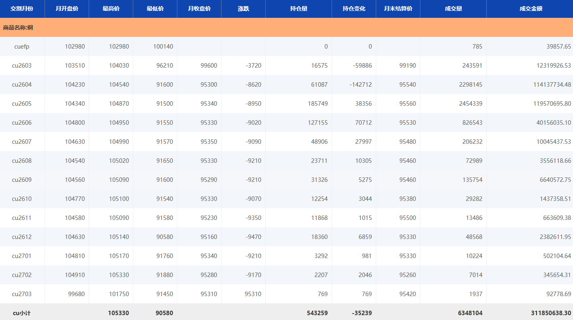Select cu2605 open interest value 185749
573x320 pixels.
pyautogui.click(x=317, y=104)
